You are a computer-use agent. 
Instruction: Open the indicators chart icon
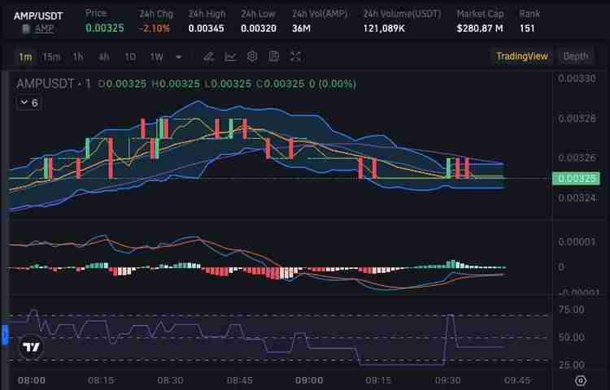231,56
